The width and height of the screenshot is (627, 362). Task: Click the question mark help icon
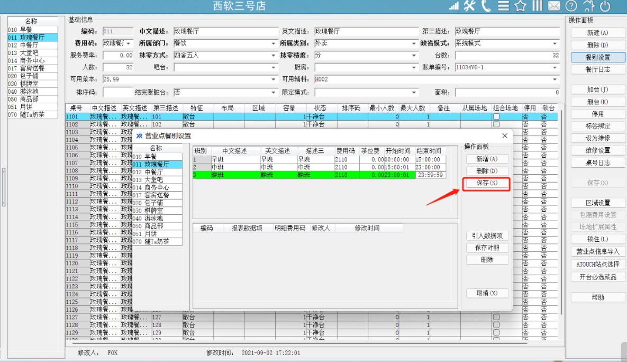coord(571,6)
